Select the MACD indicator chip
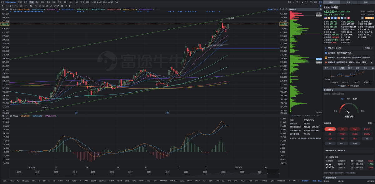375x184 pixels. point(330,129)
